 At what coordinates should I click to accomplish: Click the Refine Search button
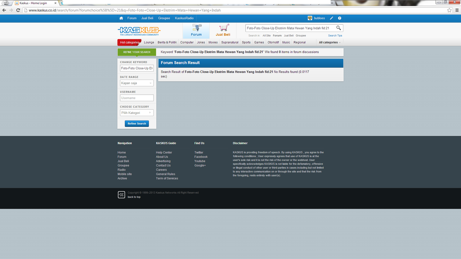[x=137, y=123]
